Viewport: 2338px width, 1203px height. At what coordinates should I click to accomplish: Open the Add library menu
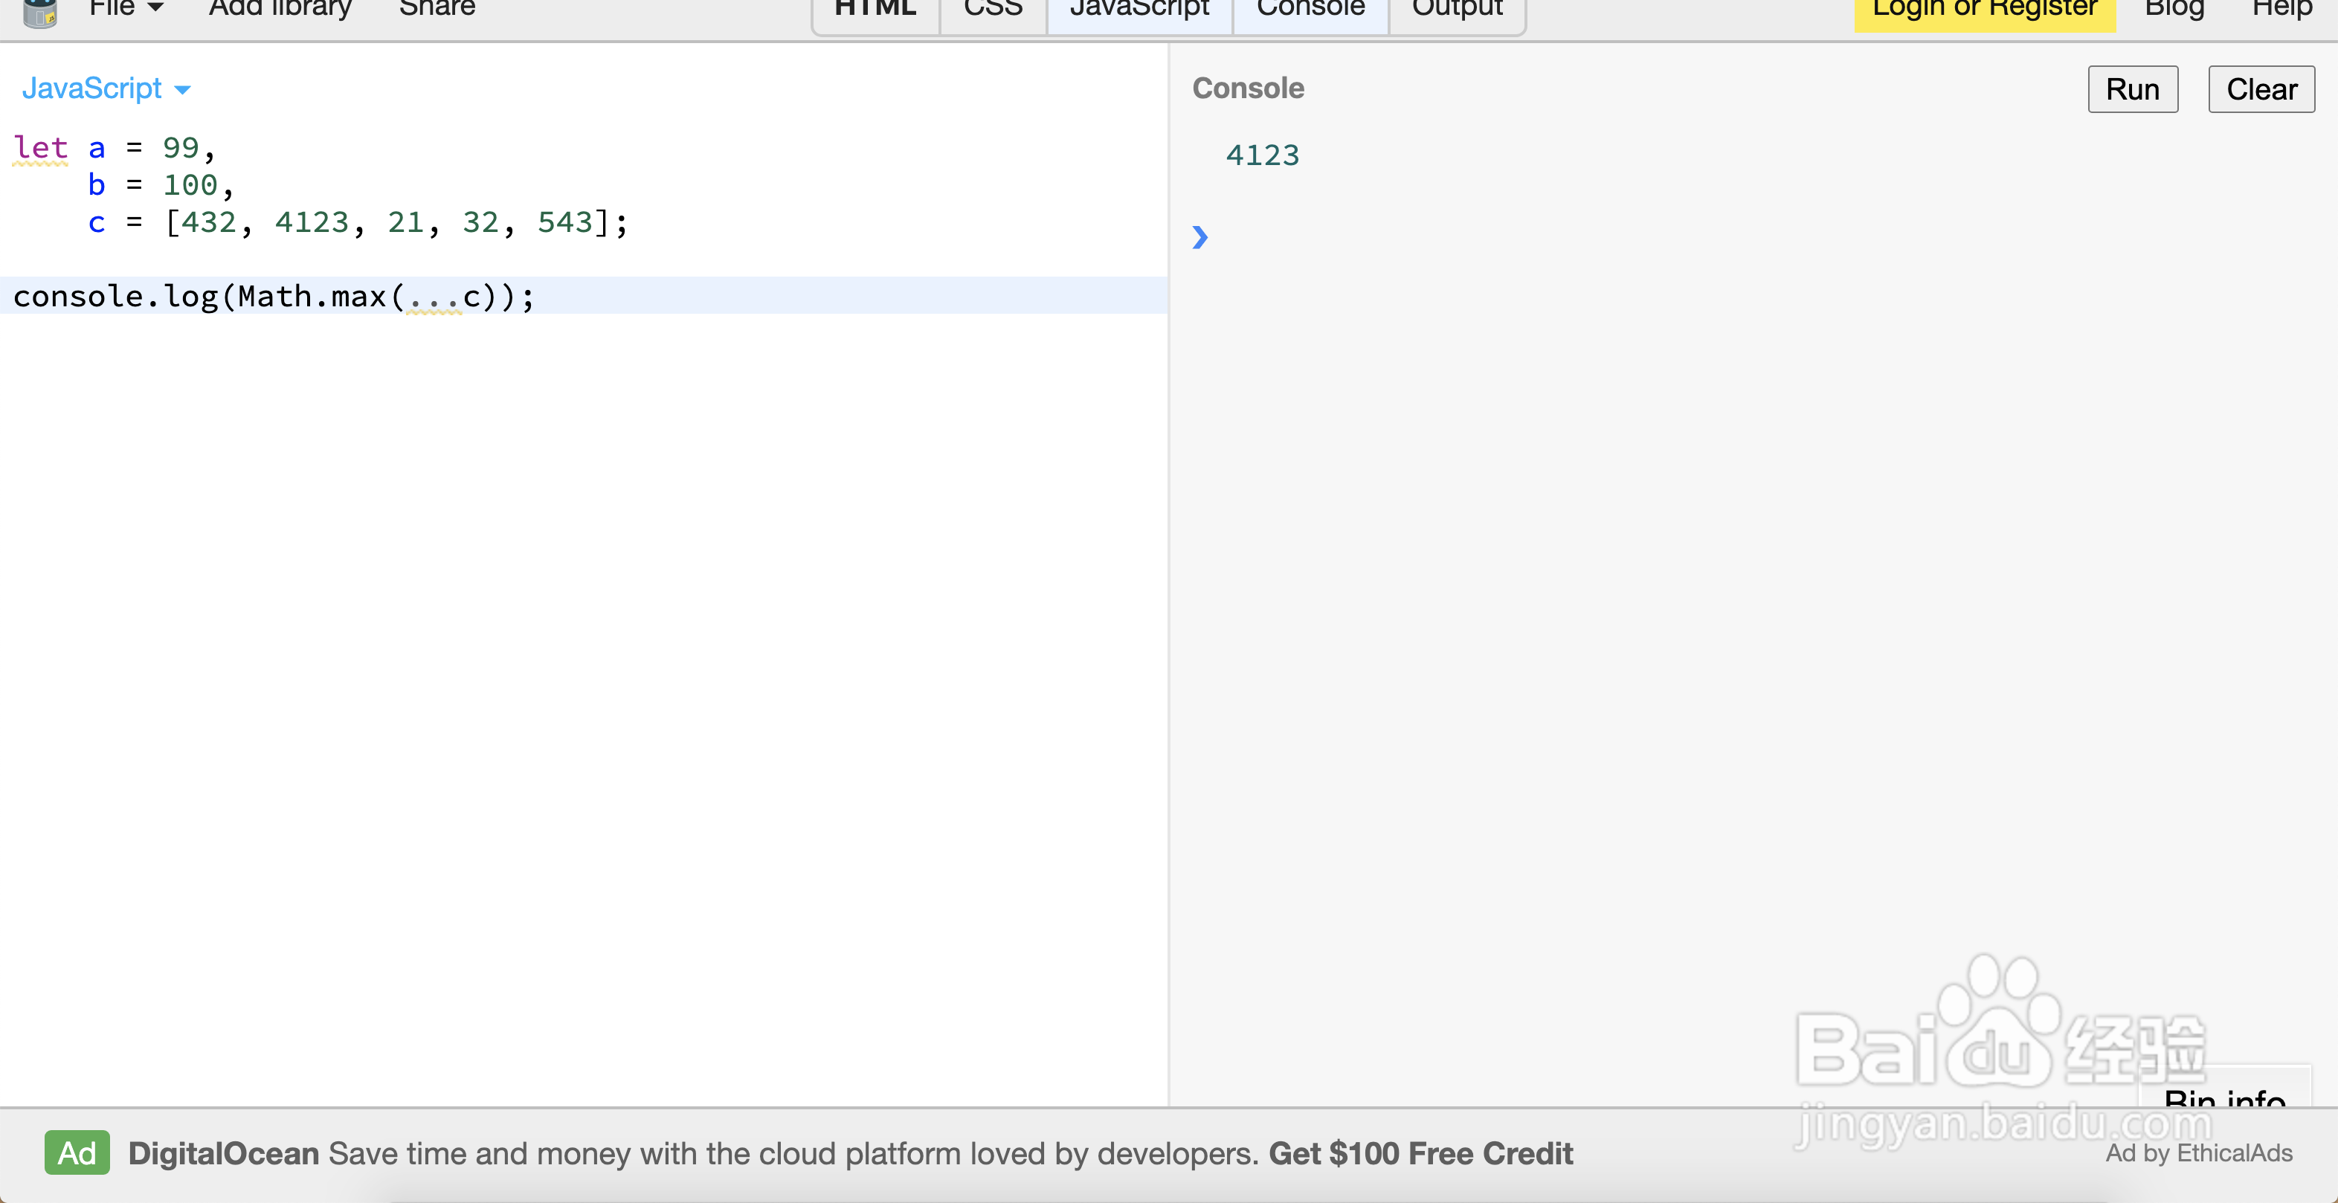pyautogui.click(x=280, y=9)
